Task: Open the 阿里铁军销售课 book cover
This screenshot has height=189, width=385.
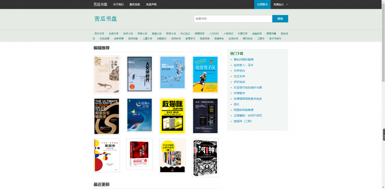Action: click(107, 116)
